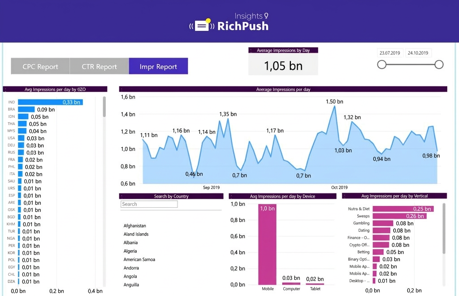Click the Computer device bar
Image resolution: width=459 pixels, height=296 pixels.
pyautogui.click(x=291, y=283)
